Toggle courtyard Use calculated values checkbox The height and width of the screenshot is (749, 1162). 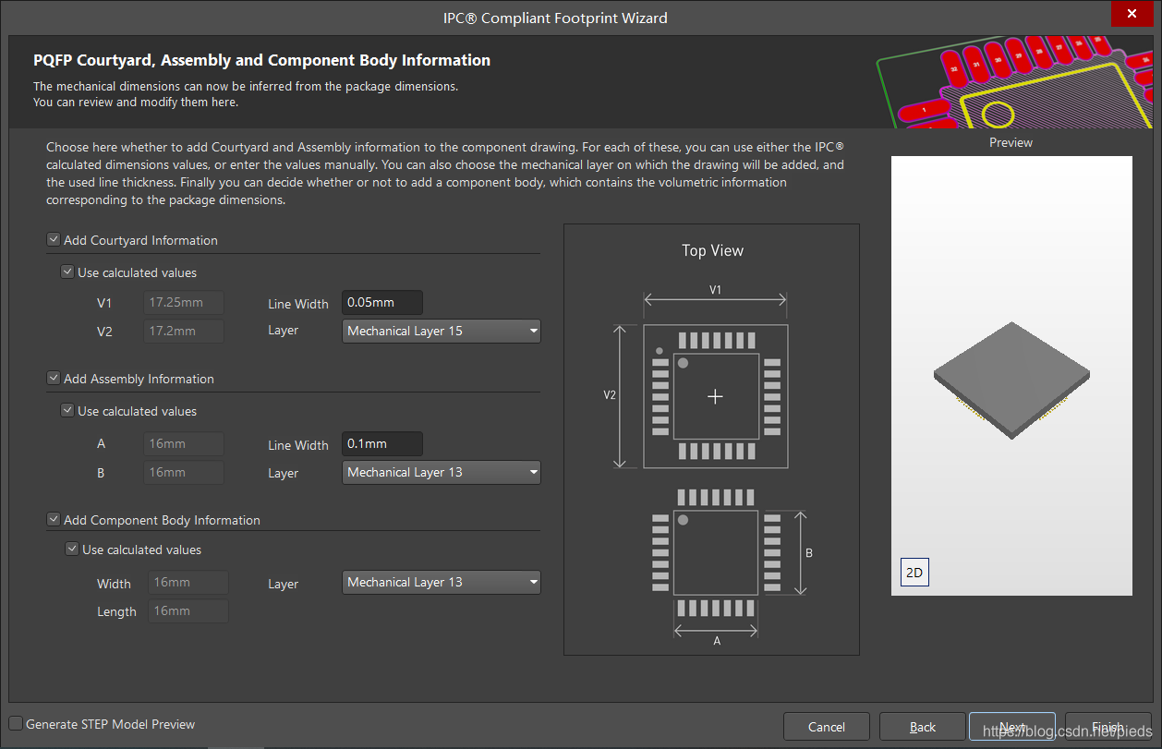67,272
